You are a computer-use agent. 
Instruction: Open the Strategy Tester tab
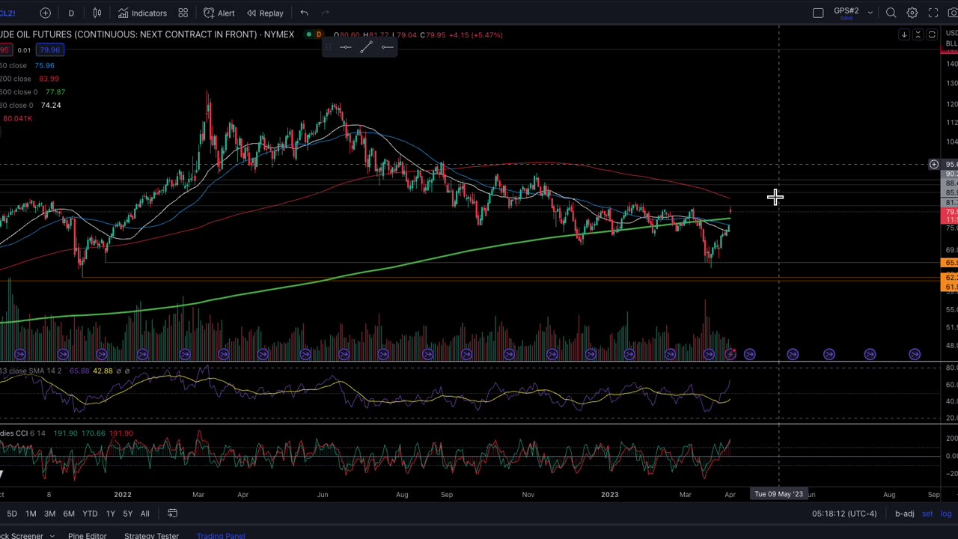point(151,536)
